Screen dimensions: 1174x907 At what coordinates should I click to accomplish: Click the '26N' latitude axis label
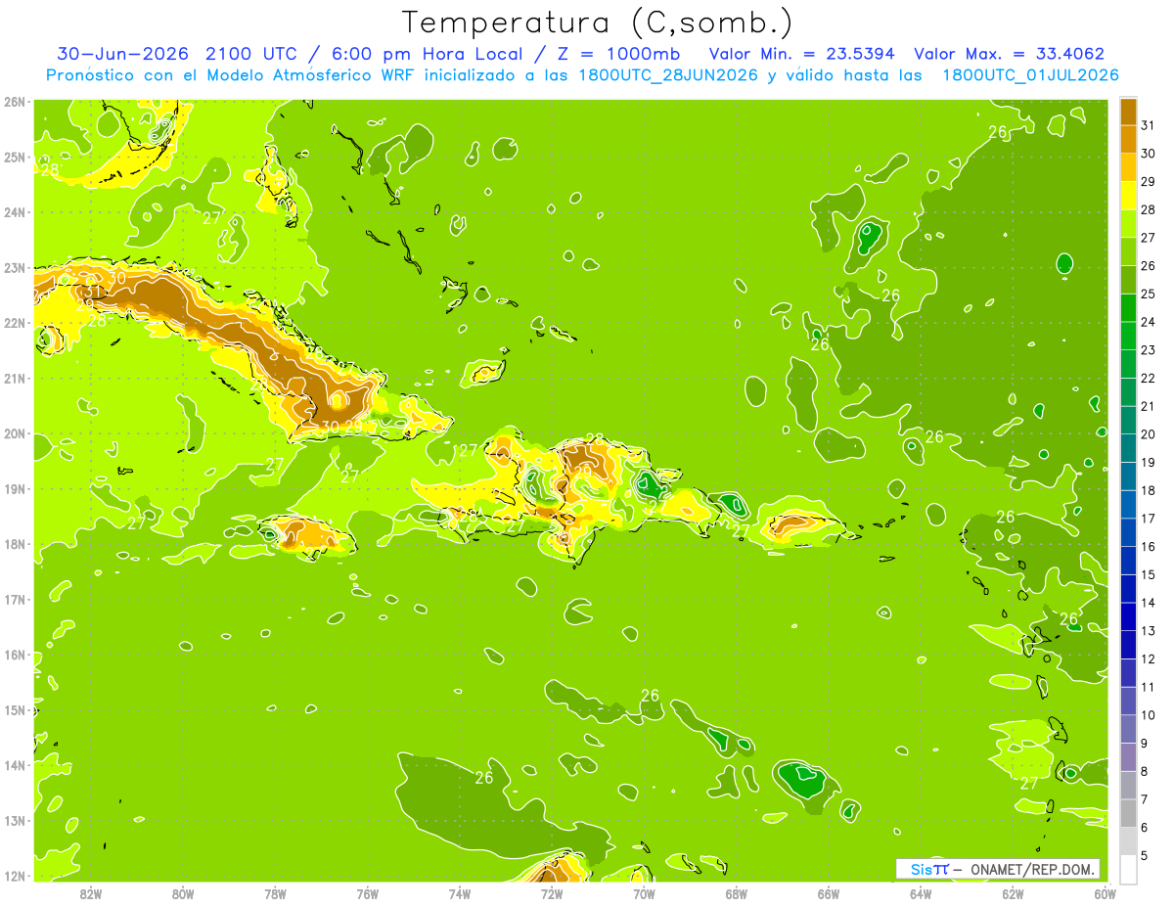coord(15,102)
